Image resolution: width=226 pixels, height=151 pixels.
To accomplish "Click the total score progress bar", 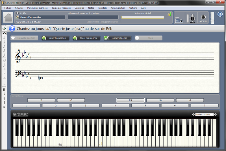I will point(143,17).
